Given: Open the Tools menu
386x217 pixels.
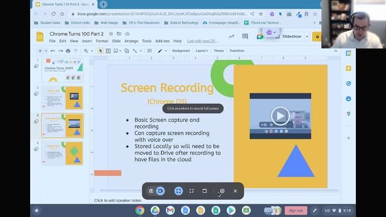Looking at the screenshot, I should (x=147, y=41).
